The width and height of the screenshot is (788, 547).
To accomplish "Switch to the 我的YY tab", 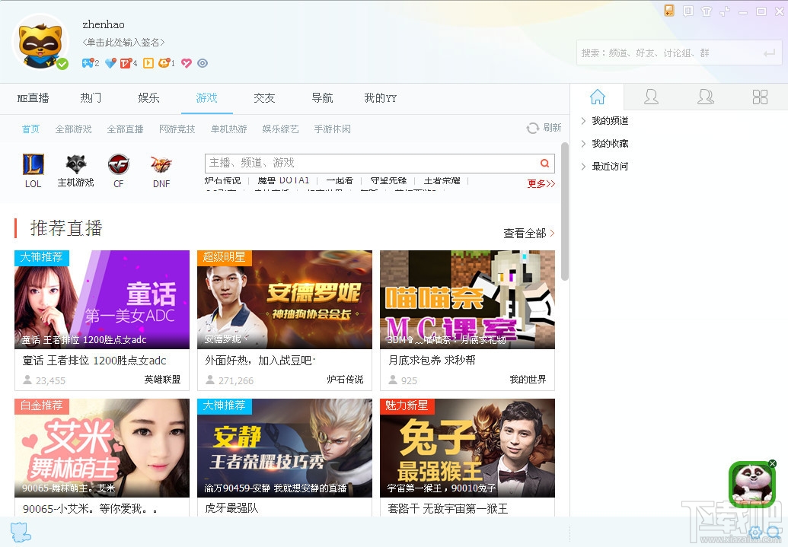I will click(381, 98).
